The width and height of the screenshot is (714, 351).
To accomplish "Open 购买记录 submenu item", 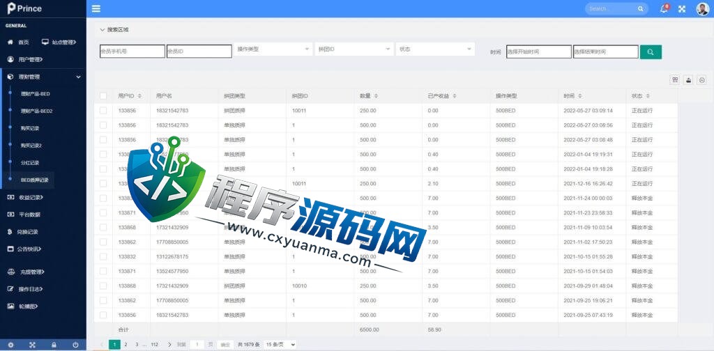I will pyautogui.click(x=29, y=128).
